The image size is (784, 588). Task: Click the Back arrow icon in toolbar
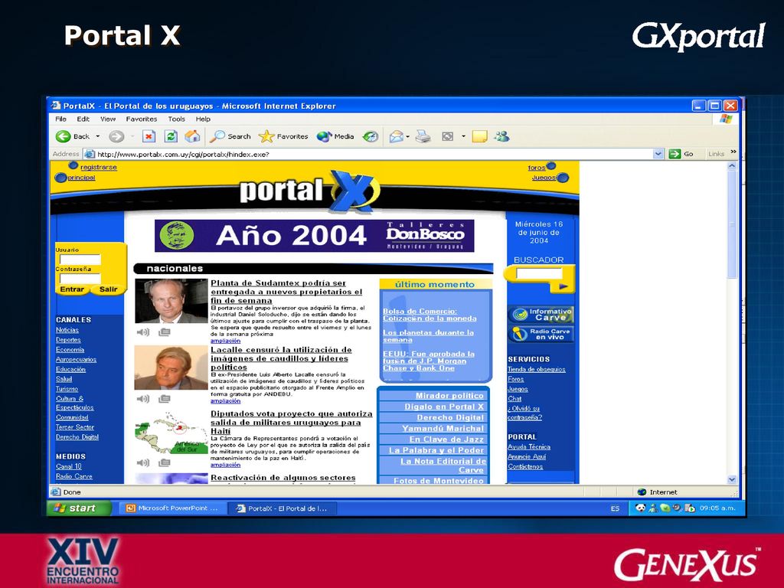[x=63, y=136]
